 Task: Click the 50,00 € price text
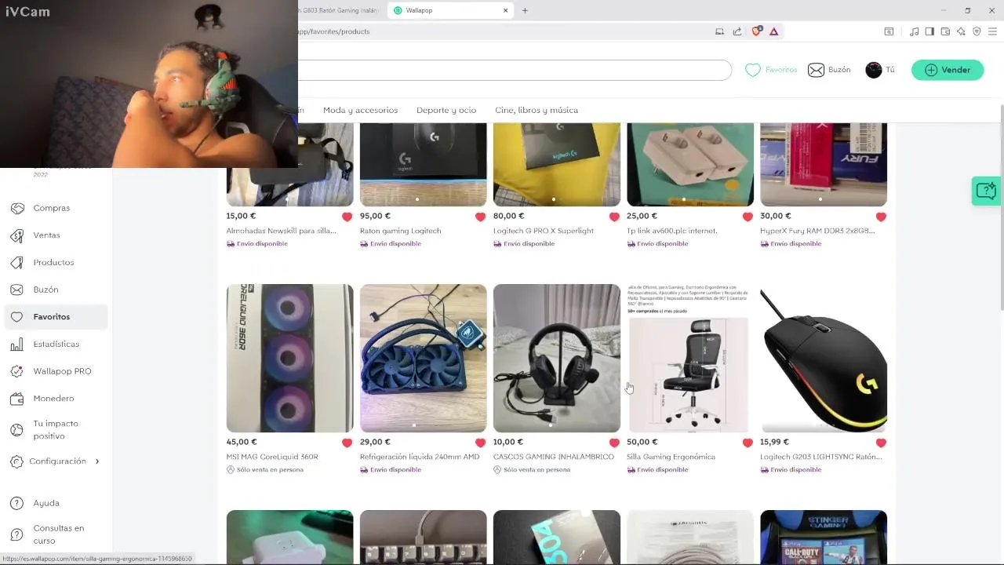642,442
